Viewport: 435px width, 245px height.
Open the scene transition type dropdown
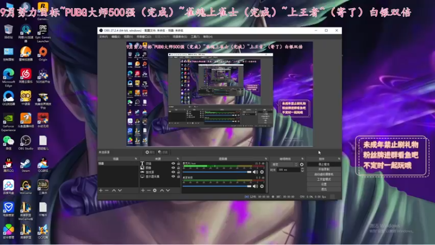(x=285, y=164)
